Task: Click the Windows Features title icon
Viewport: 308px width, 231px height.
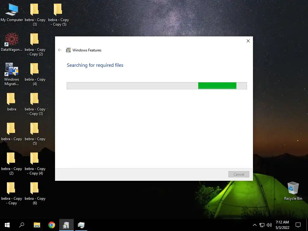Action: tap(68, 50)
